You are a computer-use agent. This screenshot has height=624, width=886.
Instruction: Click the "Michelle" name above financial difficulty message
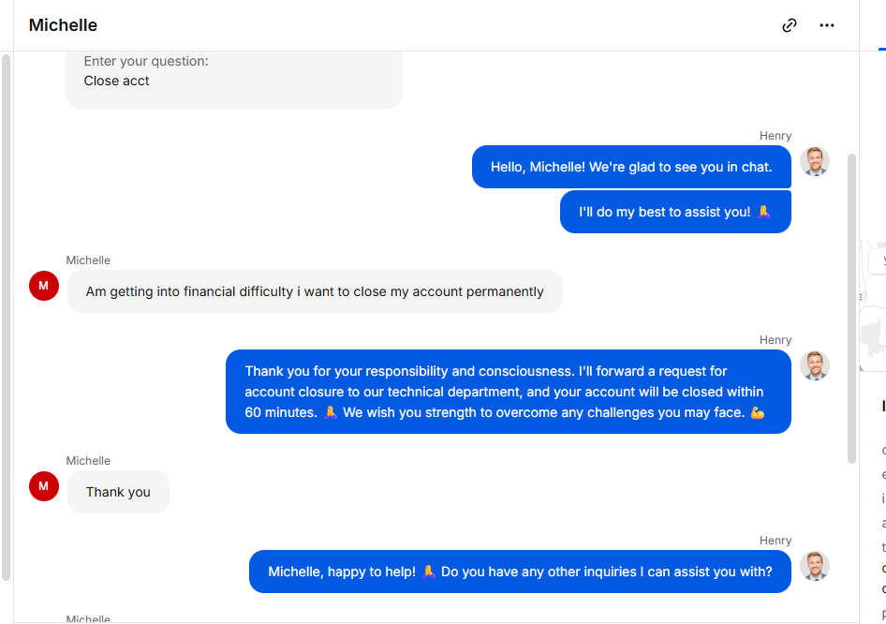(x=88, y=260)
